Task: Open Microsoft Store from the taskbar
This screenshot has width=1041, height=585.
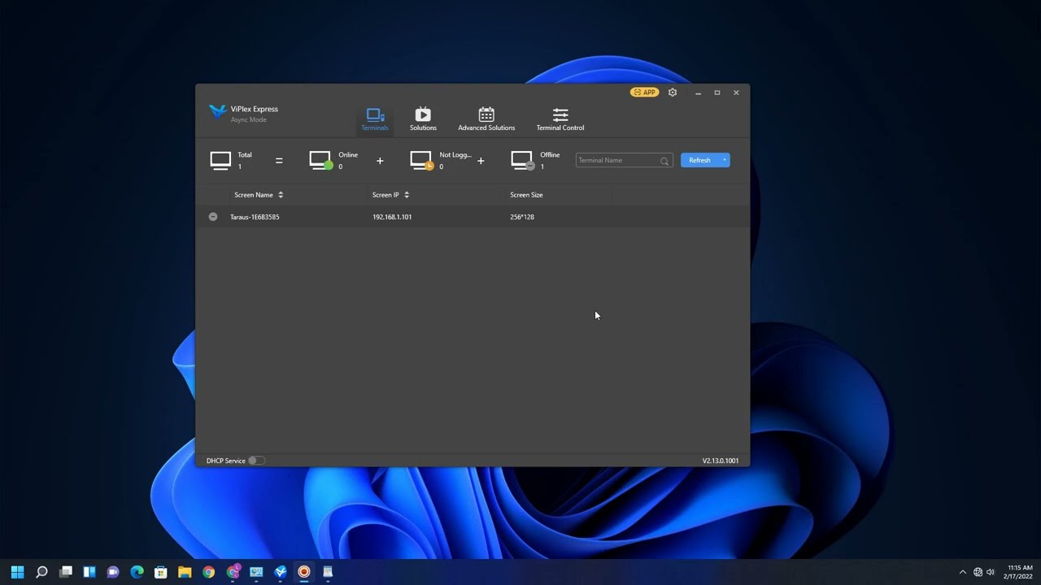Action: 161,572
